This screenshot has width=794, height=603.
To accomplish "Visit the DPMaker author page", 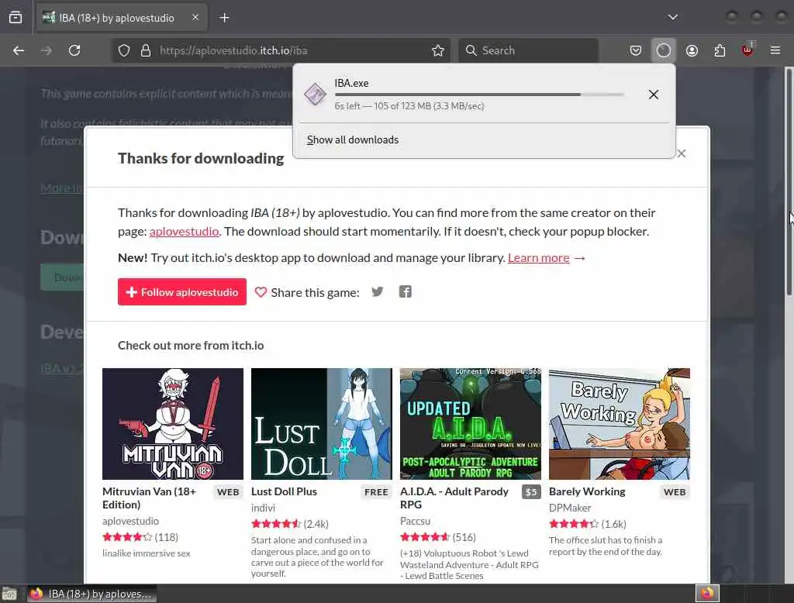I will pyautogui.click(x=570, y=508).
